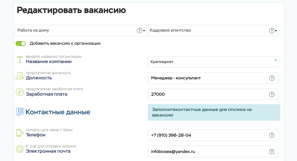Click the people icon beside Должность

20,76
